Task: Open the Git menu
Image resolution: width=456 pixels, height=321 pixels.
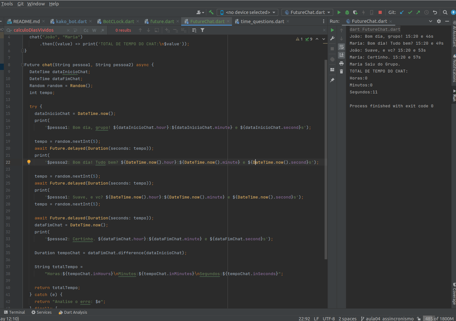Action: point(21,4)
